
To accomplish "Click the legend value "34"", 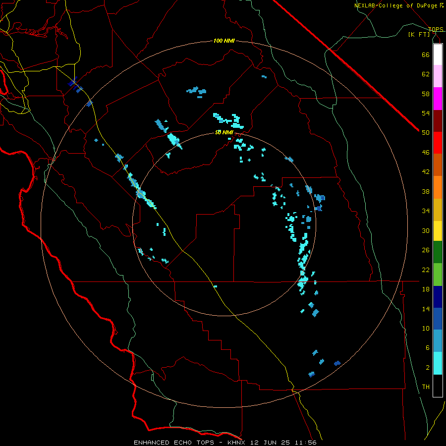I will click(x=426, y=211).
